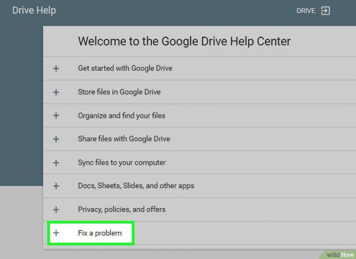Open 'Organize and find your files' topic
356x259 pixels.
(121, 116)
